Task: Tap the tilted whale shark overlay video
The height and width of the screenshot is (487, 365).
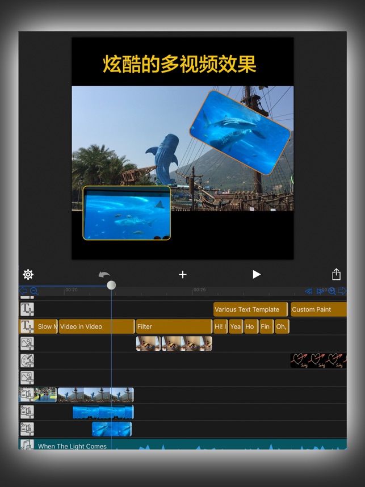Action: tap(240, 132)
